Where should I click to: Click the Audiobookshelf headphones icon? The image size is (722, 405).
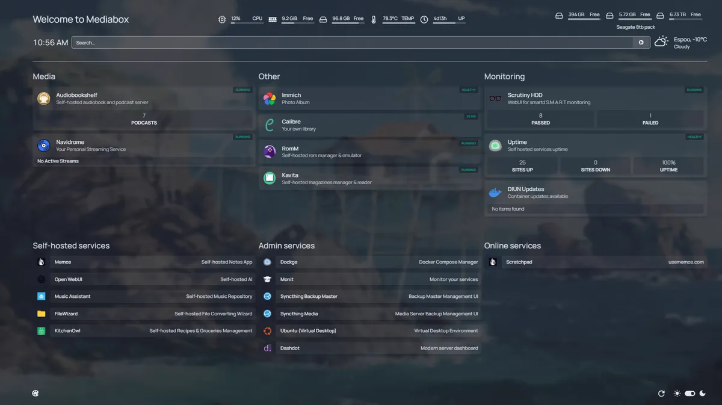click(43, 99)
